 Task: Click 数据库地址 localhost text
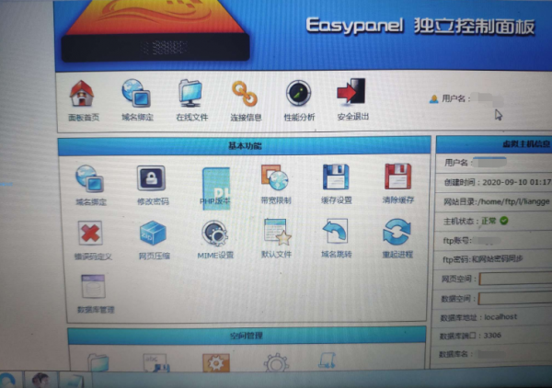[478, 317]
